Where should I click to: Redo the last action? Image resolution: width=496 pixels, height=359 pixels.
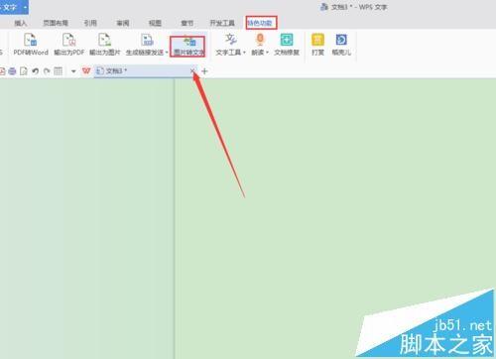[x=47, y=71]
